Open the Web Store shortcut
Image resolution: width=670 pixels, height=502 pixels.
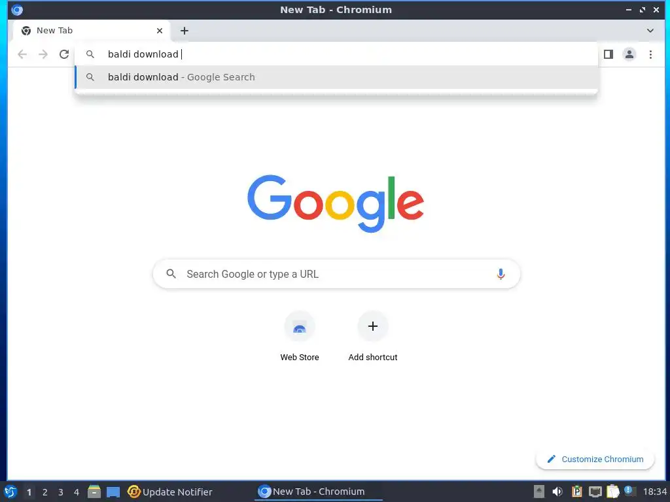tap(300, 337)
